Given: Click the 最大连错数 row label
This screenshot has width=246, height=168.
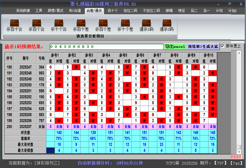Looking at the screenshot, I should [25, 150].
